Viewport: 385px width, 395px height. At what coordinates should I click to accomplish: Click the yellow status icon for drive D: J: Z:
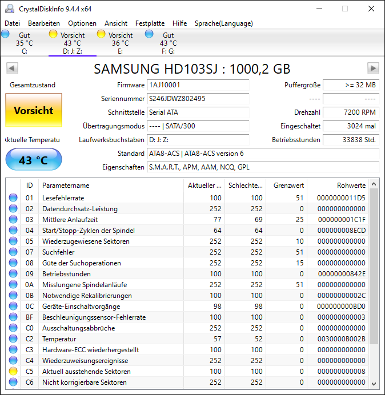(53, 34)
